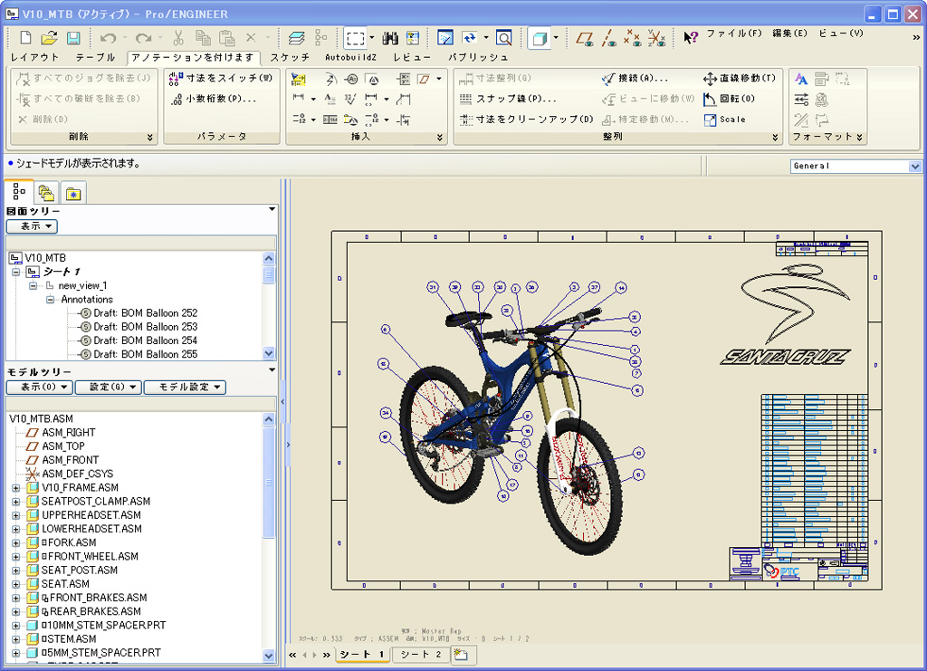The image size is (927, 671).
Task: Click the stacked layers icon in toolbar
Action: tap(297, 38)
